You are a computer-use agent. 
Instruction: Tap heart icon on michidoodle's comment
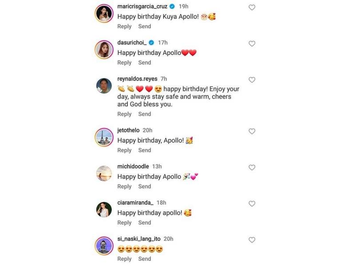click(252, 168)
